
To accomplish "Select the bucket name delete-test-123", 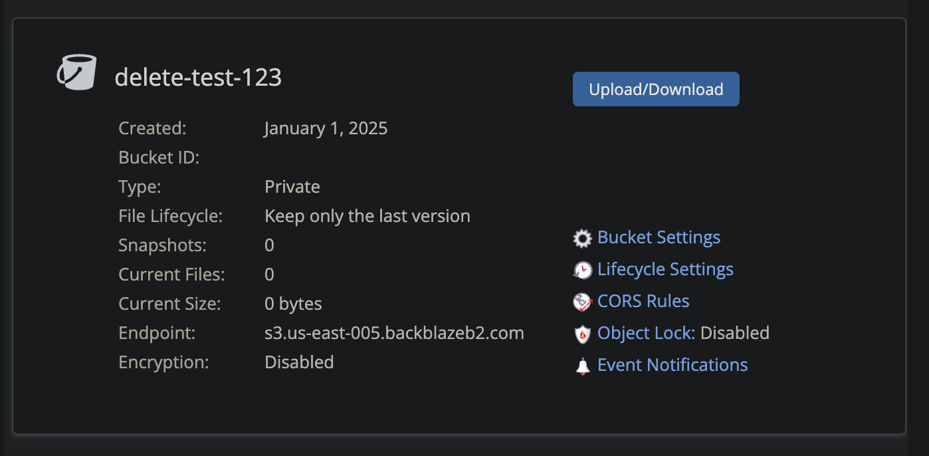I will (198, 77).
